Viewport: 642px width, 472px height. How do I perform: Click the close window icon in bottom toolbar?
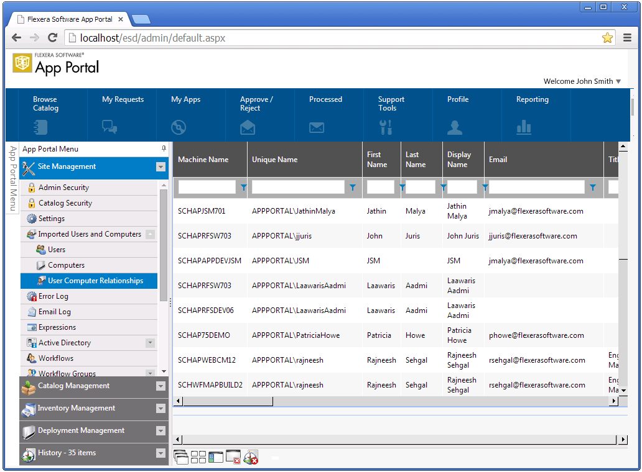[x=233, y=457]
